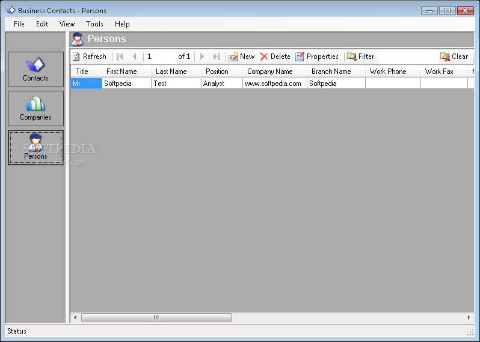This screenshot has width=480, height=342.
Task: Delete the selected person
Action: coord(275,56)
